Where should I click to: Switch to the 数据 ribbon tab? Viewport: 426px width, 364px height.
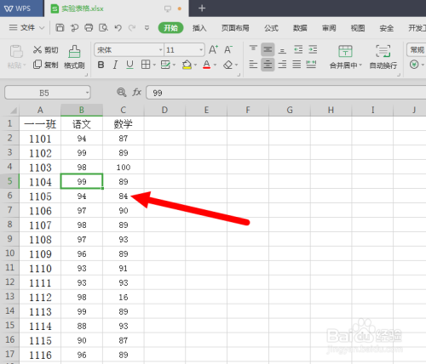click(300, 28)
